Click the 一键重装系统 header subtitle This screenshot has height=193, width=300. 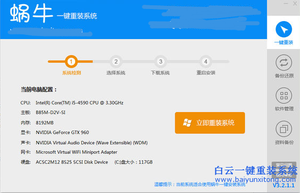pyautogui.click(x=77, y=16)
